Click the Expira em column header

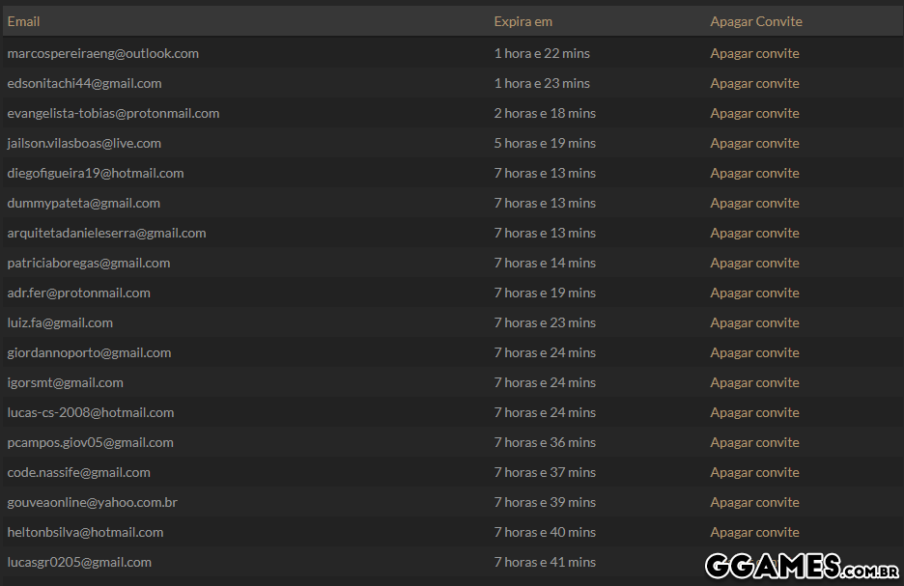(523, 21)
